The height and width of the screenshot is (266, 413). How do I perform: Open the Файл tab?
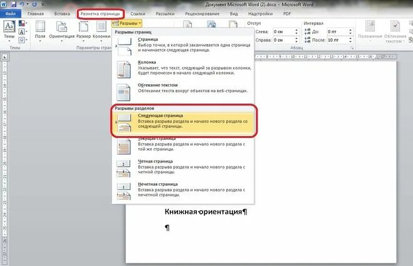click(11, 13)
